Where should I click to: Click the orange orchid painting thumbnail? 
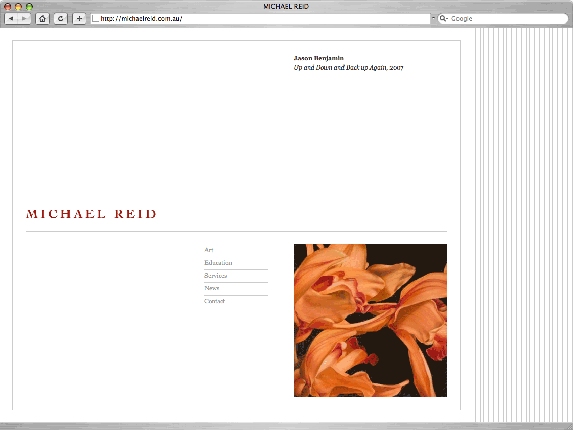(x=371, y=320)
